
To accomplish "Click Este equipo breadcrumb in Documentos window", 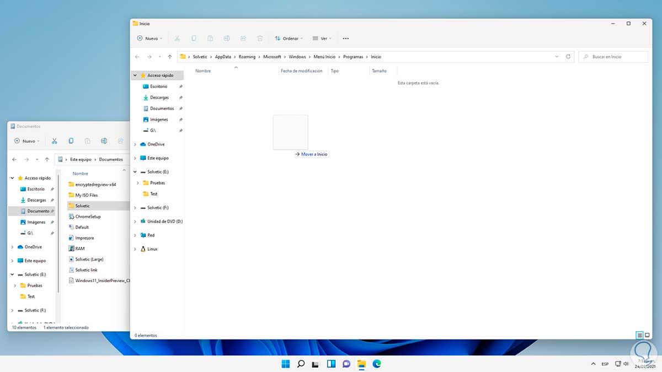I will 81,159.
